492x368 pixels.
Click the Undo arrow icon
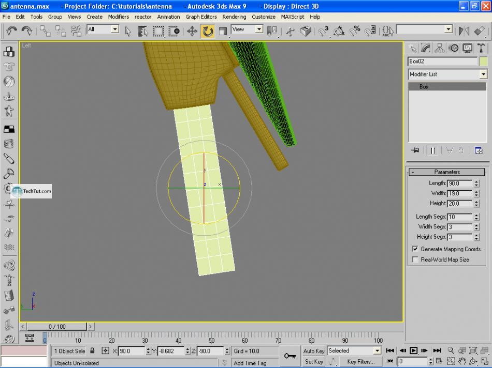tap(11, 30)
